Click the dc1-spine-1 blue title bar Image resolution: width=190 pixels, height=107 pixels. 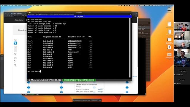point(79,17)
